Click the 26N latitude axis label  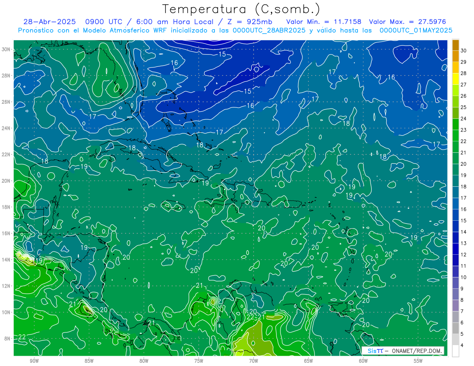coord(6,102)
